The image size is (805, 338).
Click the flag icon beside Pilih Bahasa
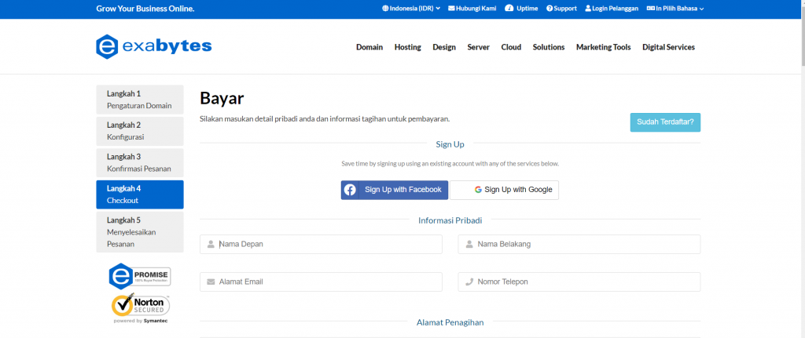[650, 9]
